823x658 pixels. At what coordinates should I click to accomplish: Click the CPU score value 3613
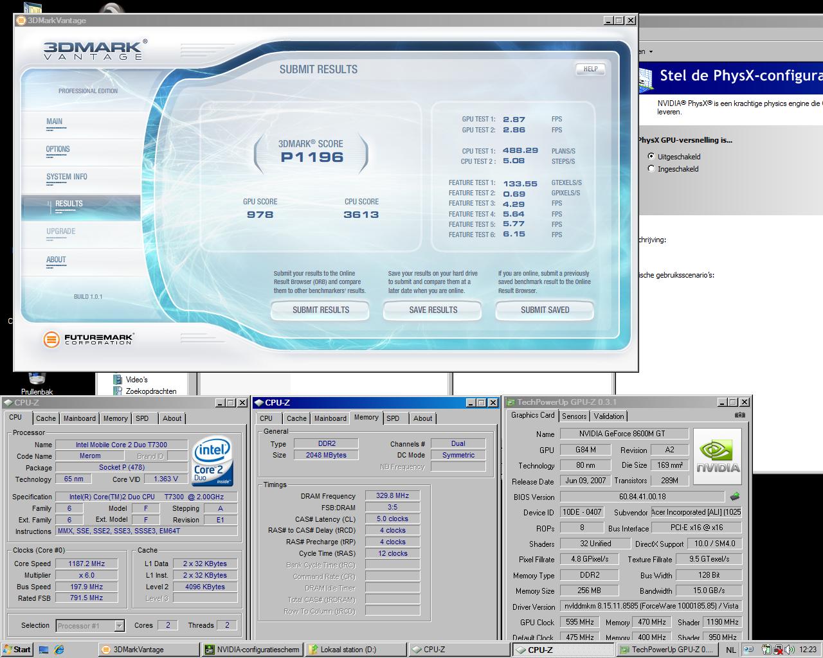pos(361,215)
